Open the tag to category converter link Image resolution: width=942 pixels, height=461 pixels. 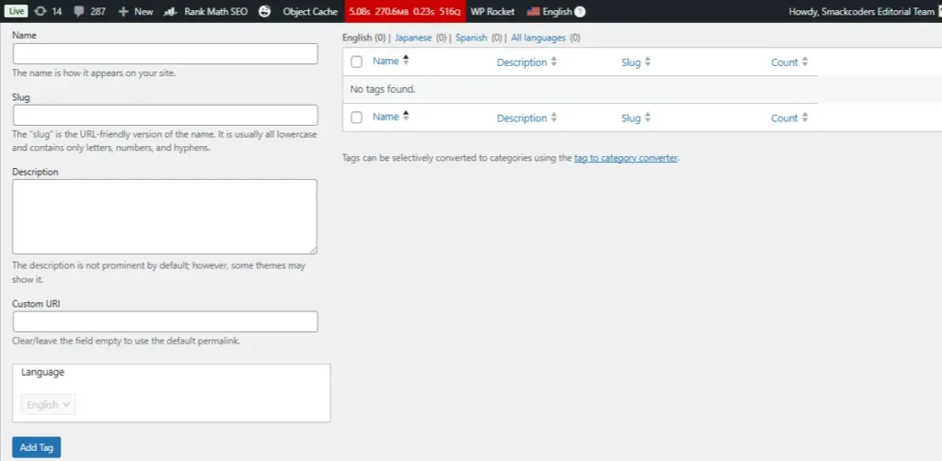626,158
